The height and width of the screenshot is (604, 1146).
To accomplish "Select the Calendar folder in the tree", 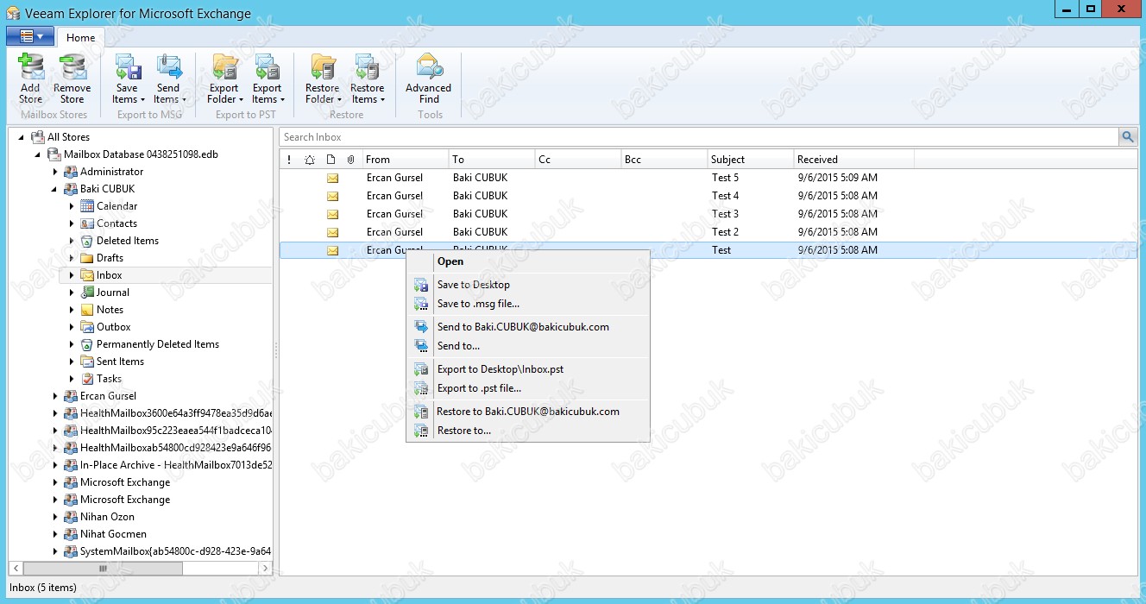I will 116,206.
